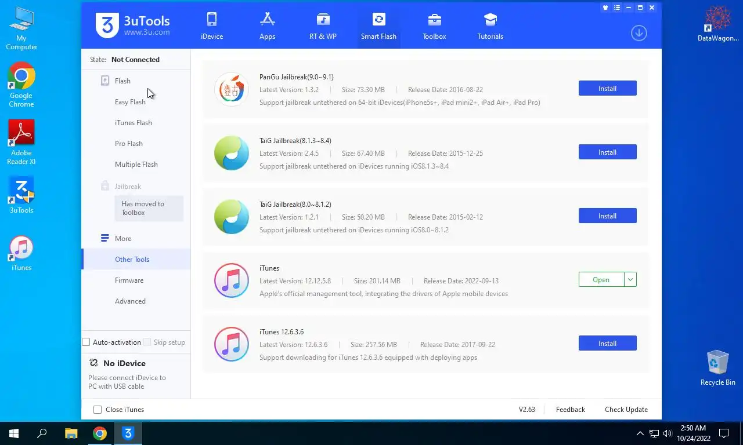Image resolution: width=743 pixels, height=445 pixels.
Task: Open Firmware in the sidebar
Action: [129, 280]
